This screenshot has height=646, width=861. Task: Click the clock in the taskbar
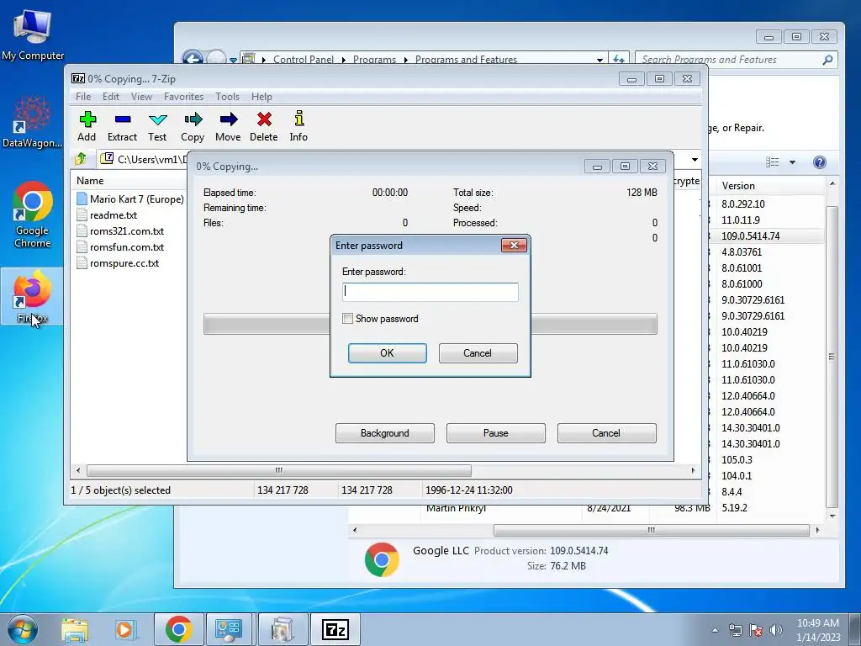coord(818,629)
